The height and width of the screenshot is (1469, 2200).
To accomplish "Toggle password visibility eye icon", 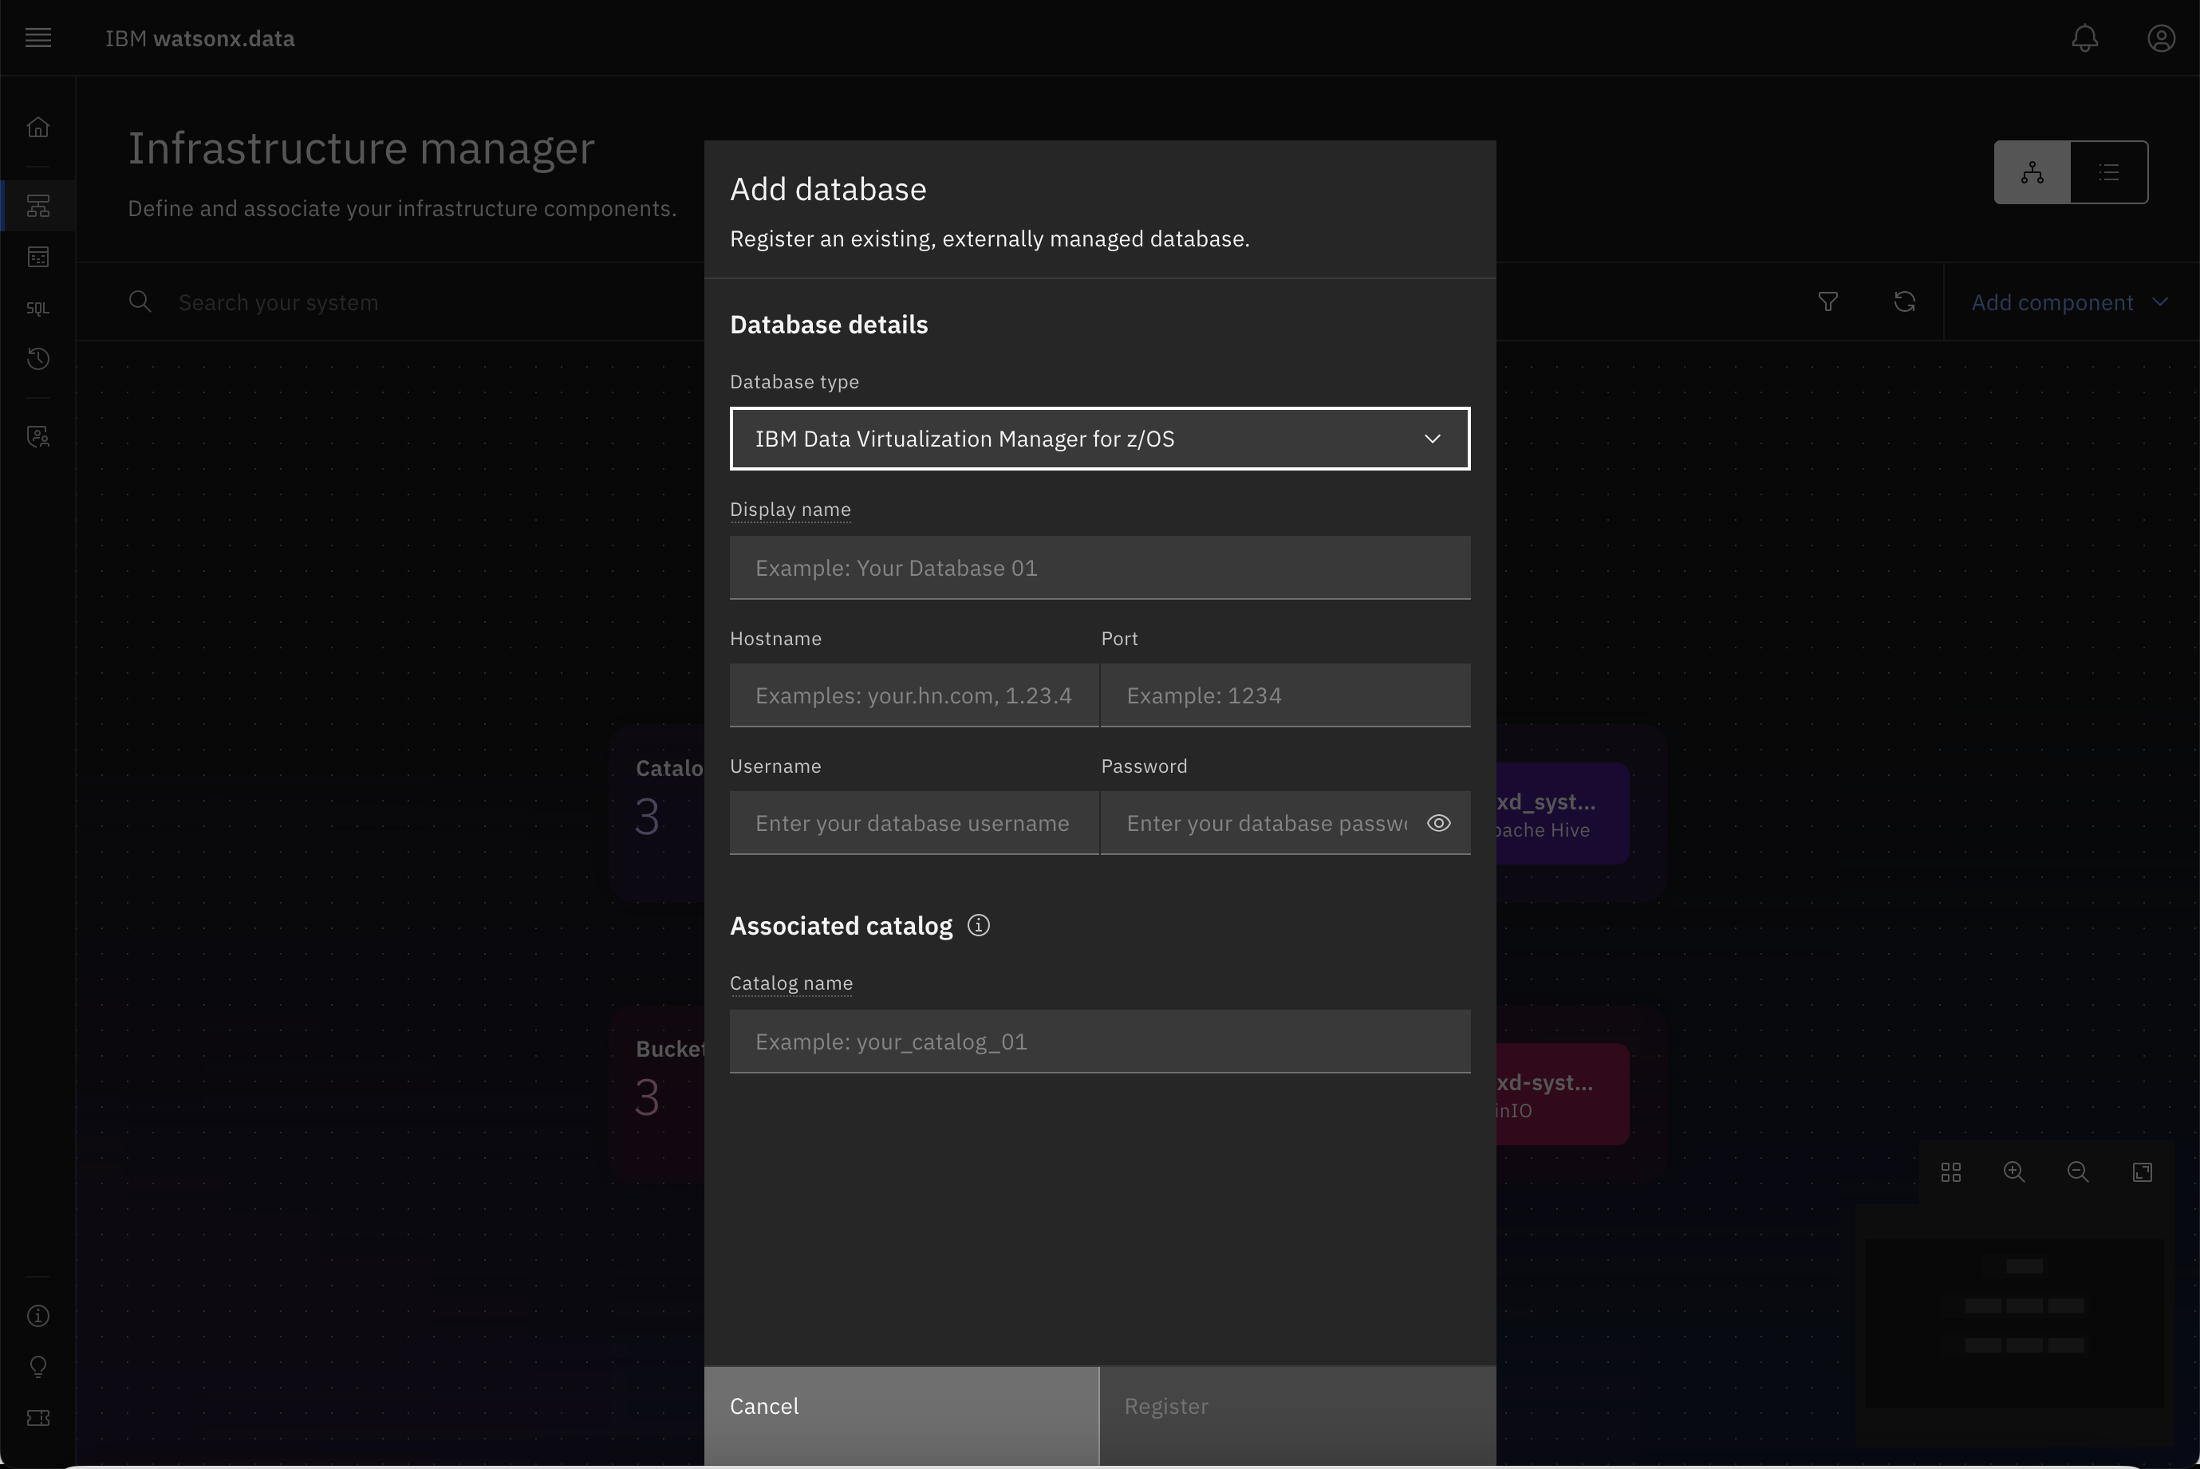I will click(1438, 822).
